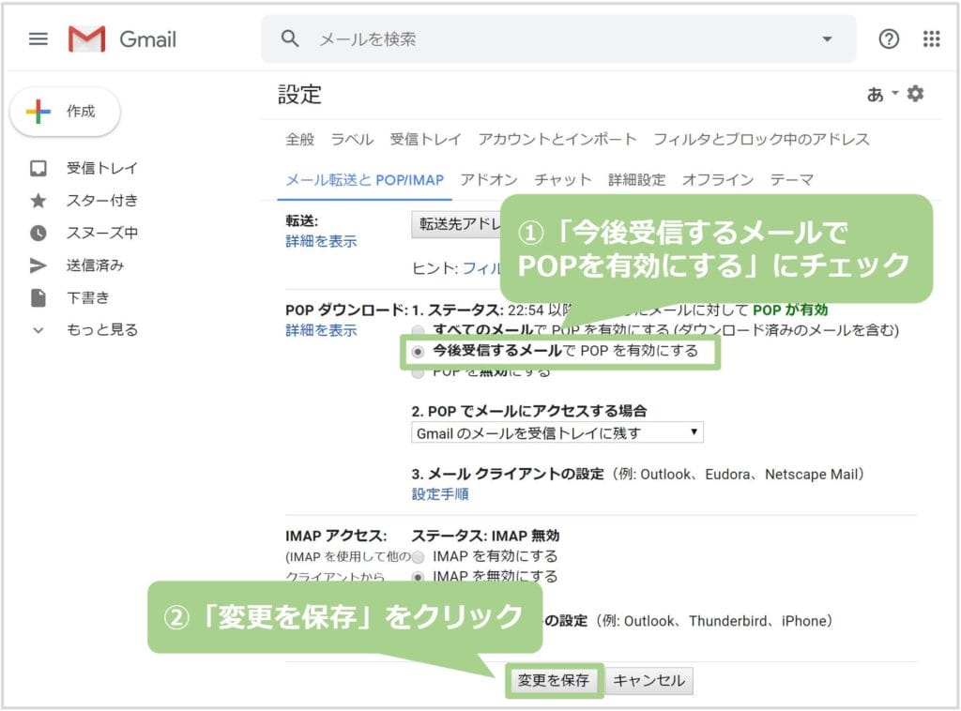The image size is (961, 711).
Task: Click the キャンセル button
Action: point(649,680)
